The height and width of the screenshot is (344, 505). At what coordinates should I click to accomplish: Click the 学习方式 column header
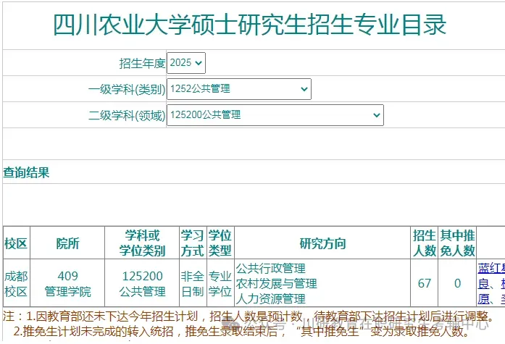click(x=193, y=243)
